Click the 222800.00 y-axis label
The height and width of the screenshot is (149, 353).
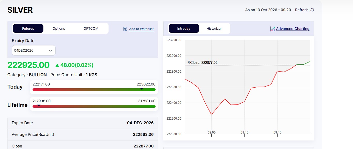[174, 72]
